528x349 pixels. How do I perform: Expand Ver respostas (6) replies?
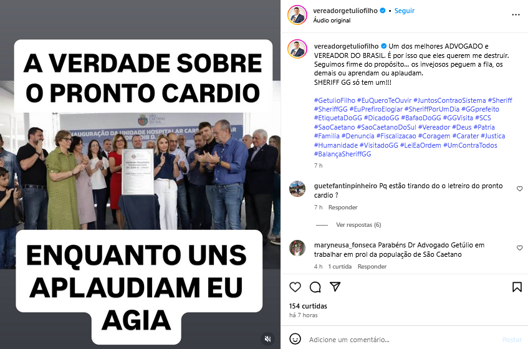[x=358, y=225]
